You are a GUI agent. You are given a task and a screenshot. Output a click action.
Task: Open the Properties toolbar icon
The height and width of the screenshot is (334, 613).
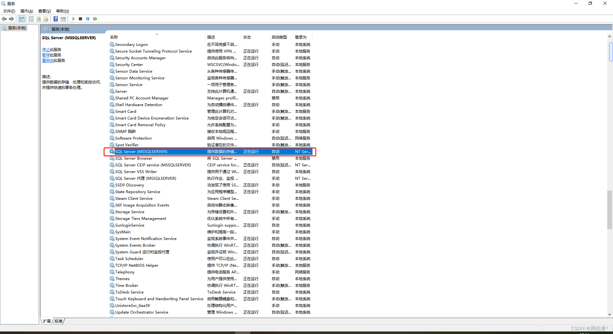31,19
